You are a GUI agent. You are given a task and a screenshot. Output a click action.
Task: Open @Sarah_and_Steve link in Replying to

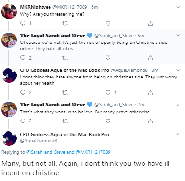[x=46, y=152]
